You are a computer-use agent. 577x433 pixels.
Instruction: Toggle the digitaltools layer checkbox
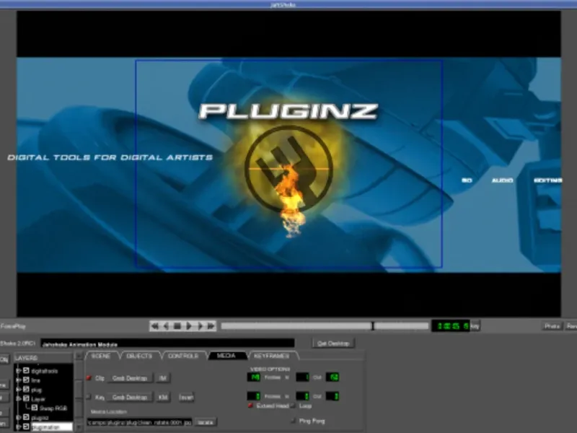[x=26, y=370]
